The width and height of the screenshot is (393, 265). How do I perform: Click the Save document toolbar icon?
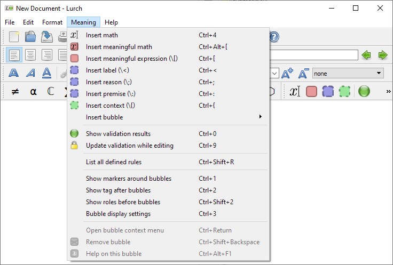click(x=47, y=37)
